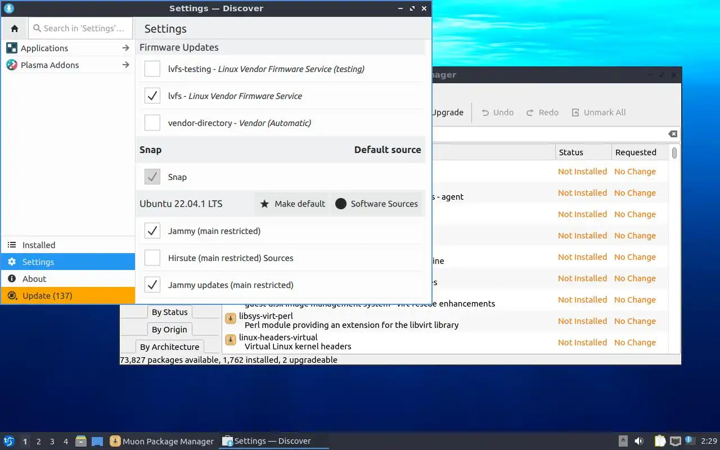
Task: Click show desktop icon in taskbar
Action: (x=97, y=442)
